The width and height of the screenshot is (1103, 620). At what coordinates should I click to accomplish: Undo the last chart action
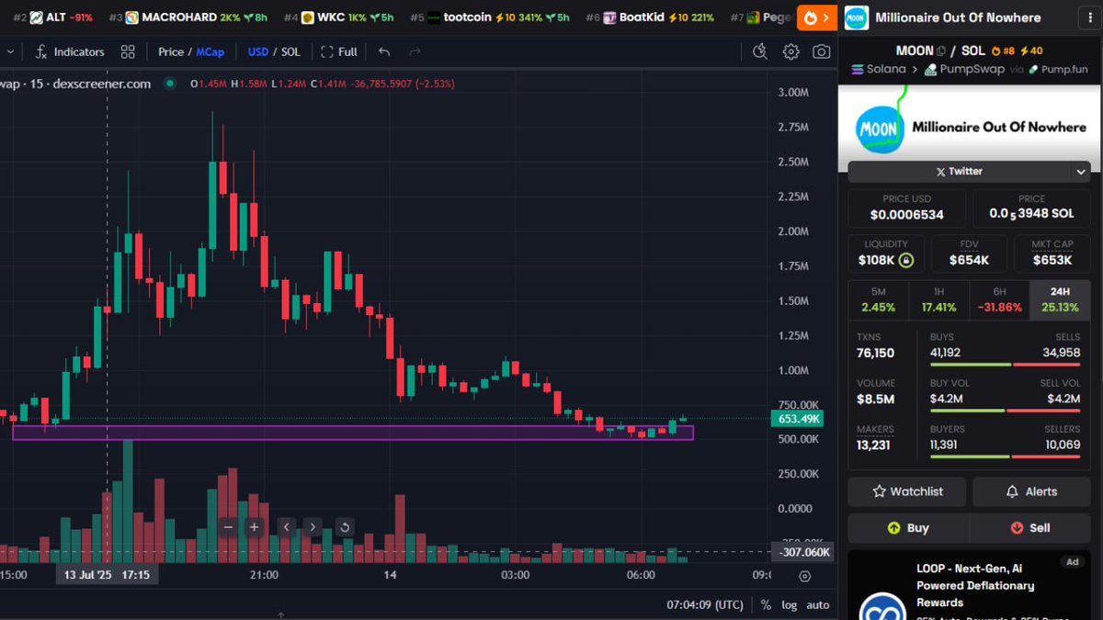(384, 52)
